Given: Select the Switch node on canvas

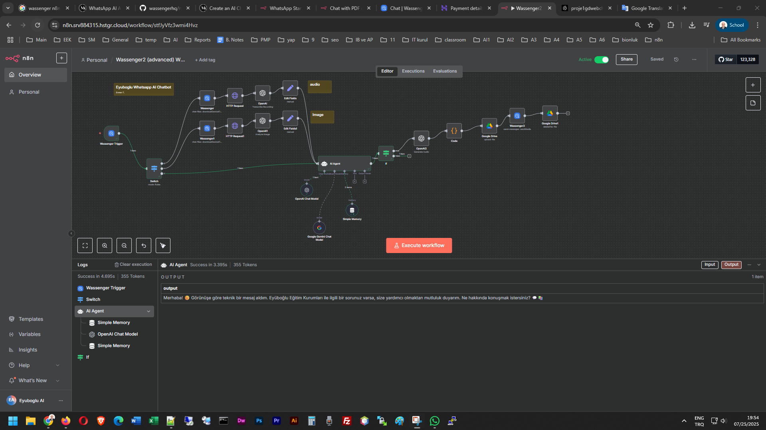Looking at the screenshot, I should click(x=154, y=169).
